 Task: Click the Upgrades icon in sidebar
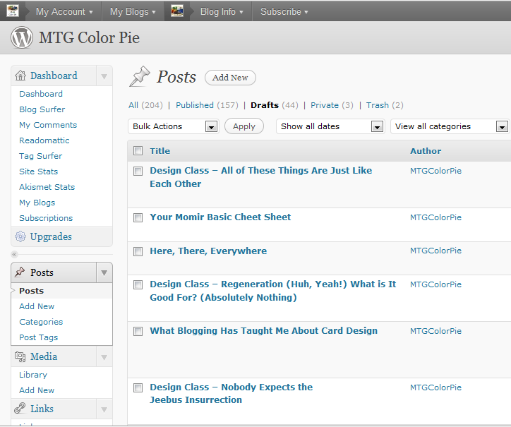coord(20,237)
